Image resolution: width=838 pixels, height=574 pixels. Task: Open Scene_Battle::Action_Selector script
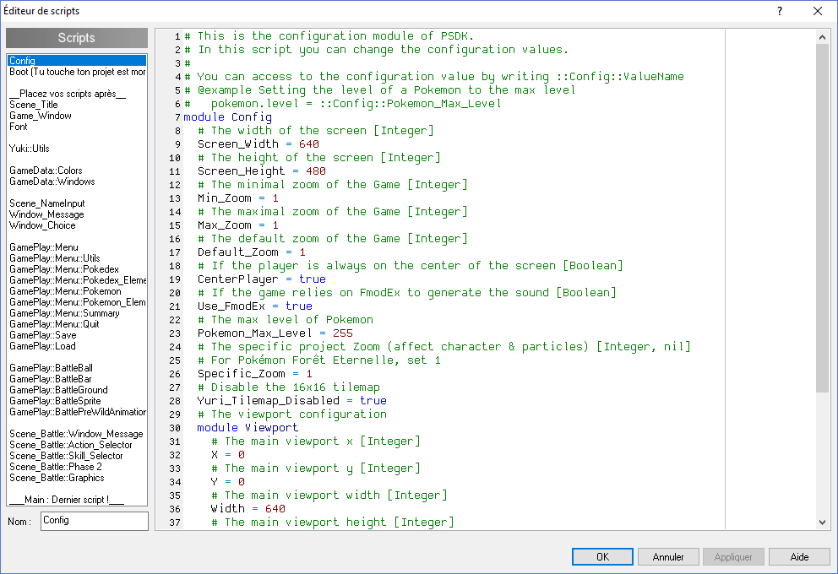tap(77, 444)
